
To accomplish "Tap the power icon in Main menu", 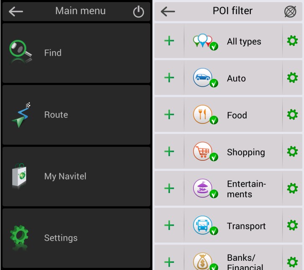I will point(139,12).
